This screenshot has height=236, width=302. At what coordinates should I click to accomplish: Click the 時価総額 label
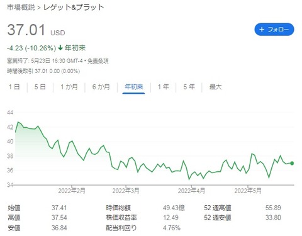(x=118, y=208)
